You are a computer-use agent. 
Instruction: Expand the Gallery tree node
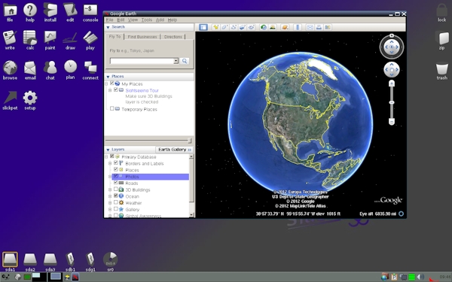coord(110,210)
